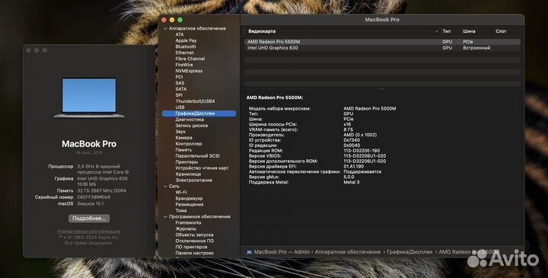The height and width of the screenshot is (278, 548).
Task: Click the serial number C02FF38RMD6R
Action: point(94,197)
